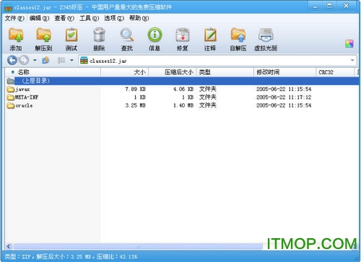Image resolution: width=361 pixels, height=262 pixels.
Task: Open the colorful skin picker icon
Action: [x=349, y=44]
